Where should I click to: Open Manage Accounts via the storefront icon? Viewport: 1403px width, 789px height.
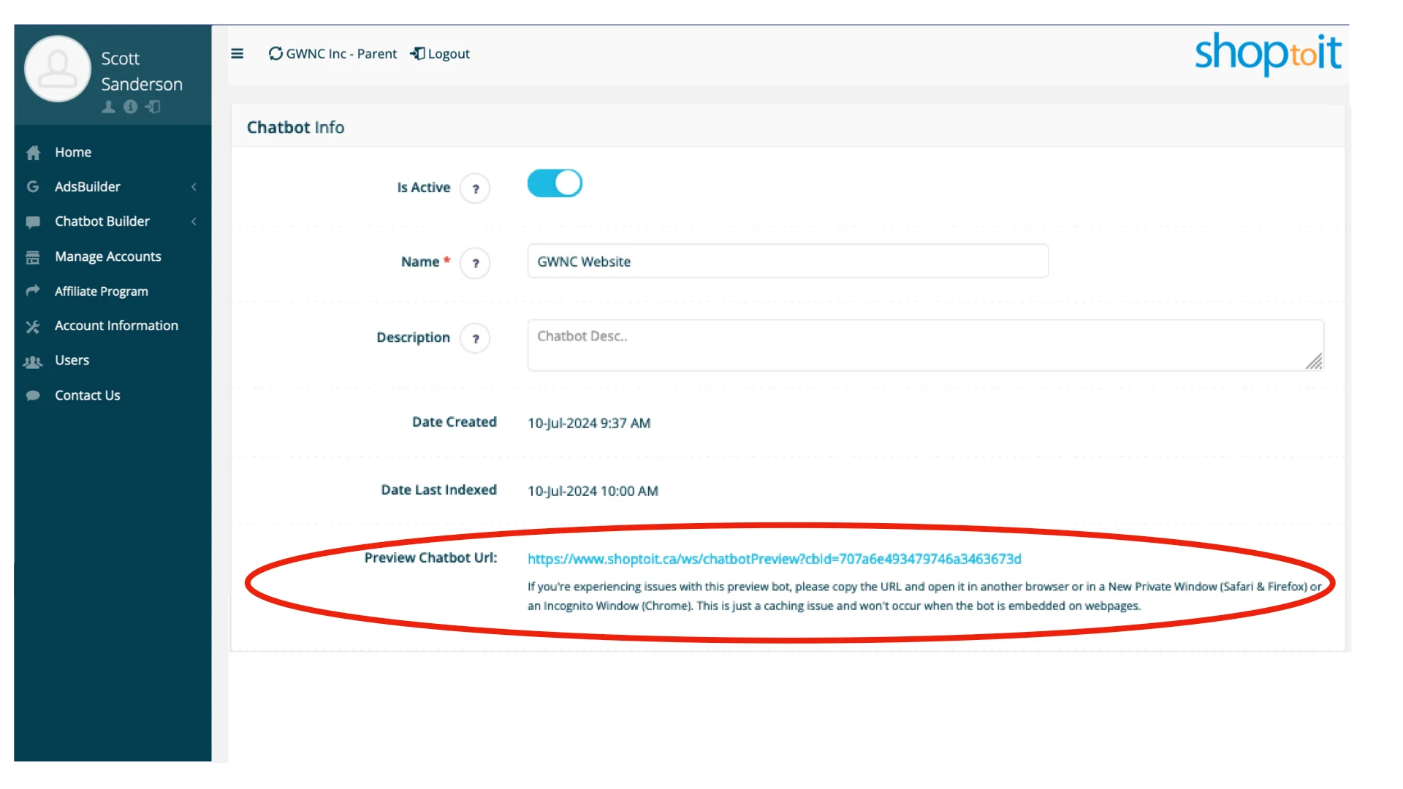pos(33,256)
